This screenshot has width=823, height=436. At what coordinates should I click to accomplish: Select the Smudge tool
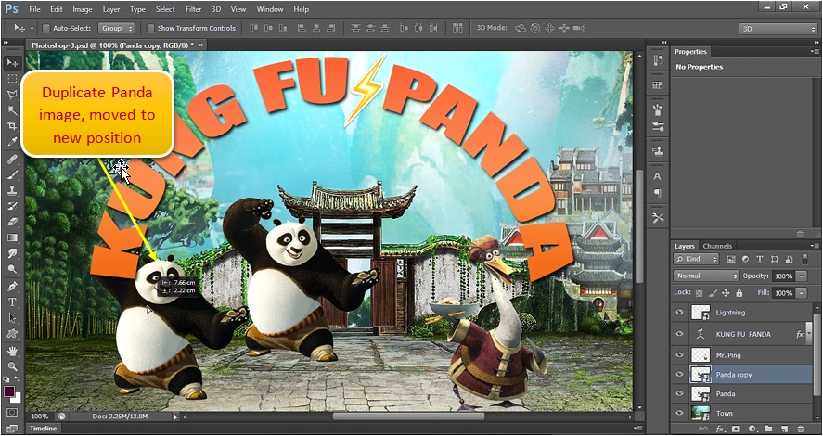click(12, 253)
